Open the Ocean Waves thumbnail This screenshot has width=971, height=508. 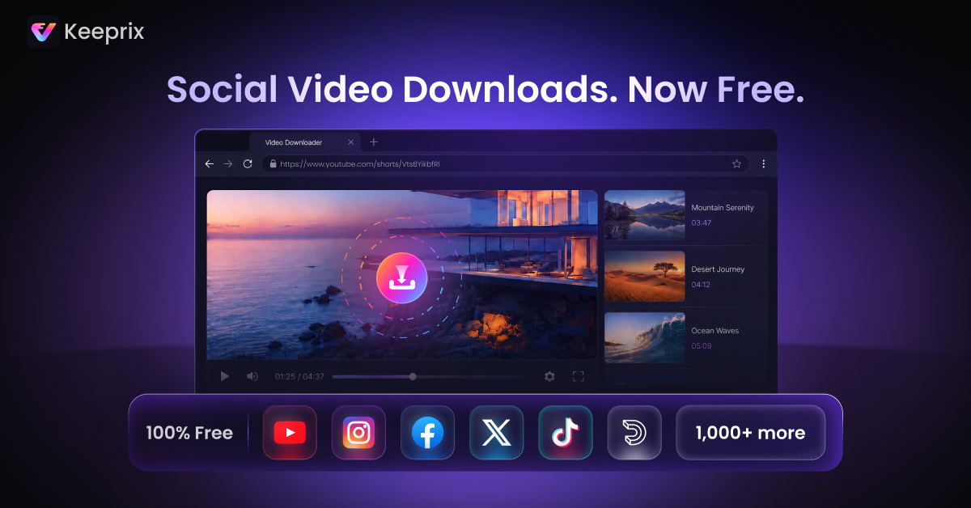coord(645,337)
